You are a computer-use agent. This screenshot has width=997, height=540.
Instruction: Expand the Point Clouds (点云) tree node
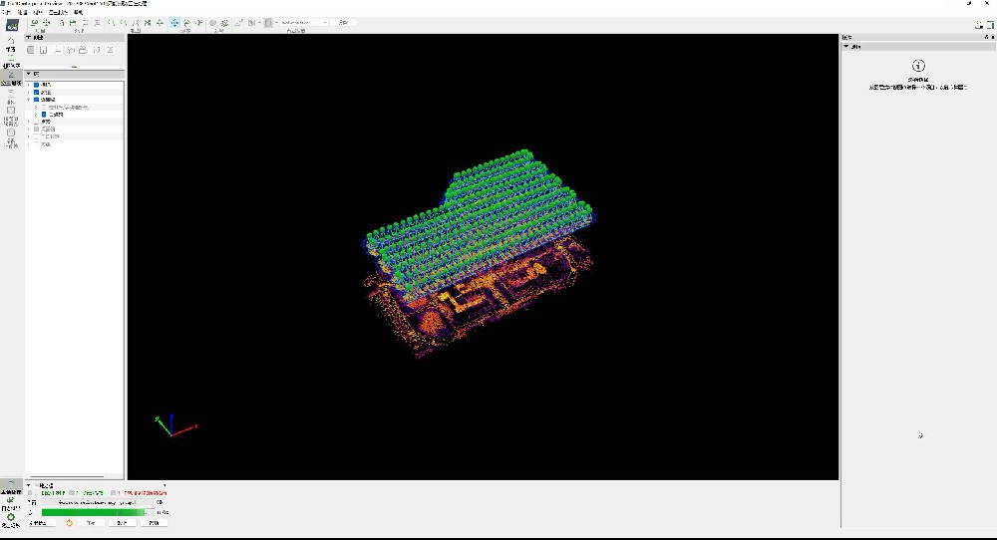coord(29,122)
